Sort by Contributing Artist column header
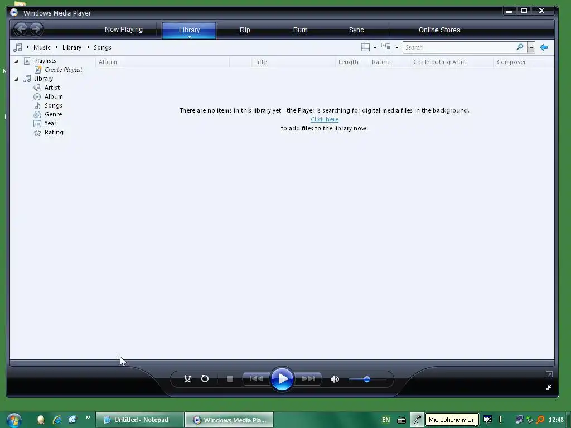This screenshot has width=571, height=428. point(452,62)
